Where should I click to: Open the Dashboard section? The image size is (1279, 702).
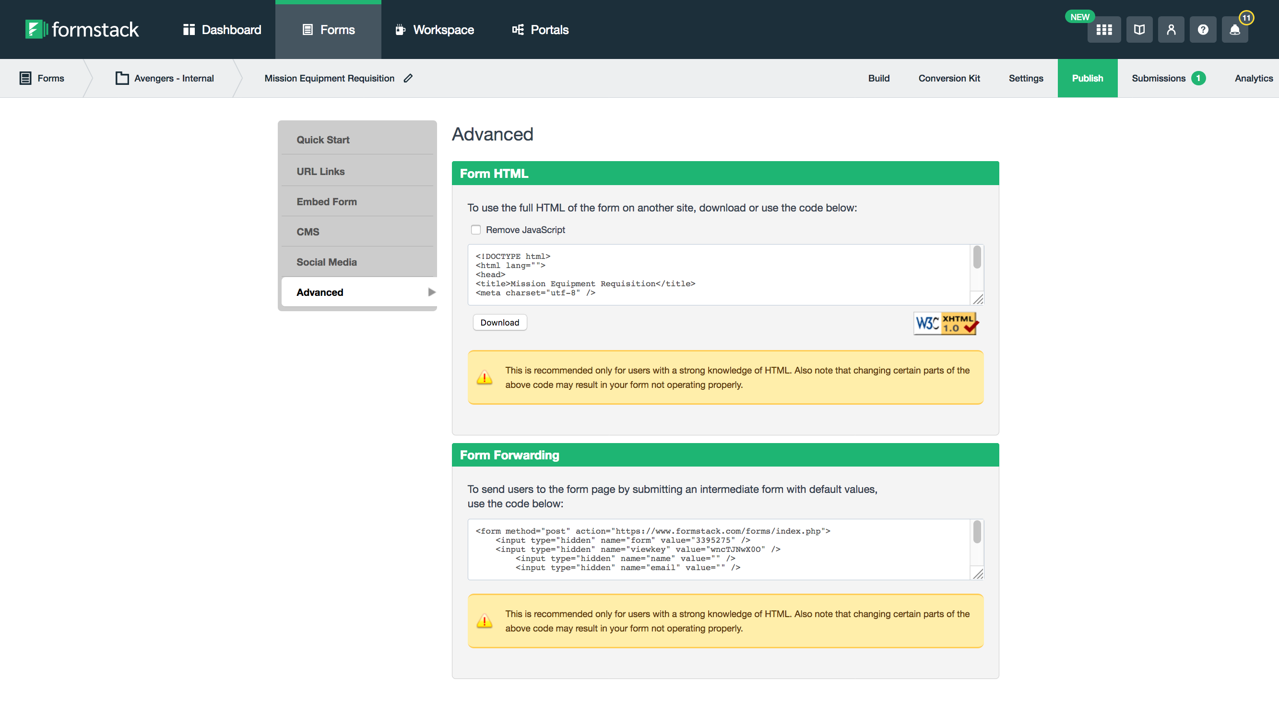(x=222, y=28)
